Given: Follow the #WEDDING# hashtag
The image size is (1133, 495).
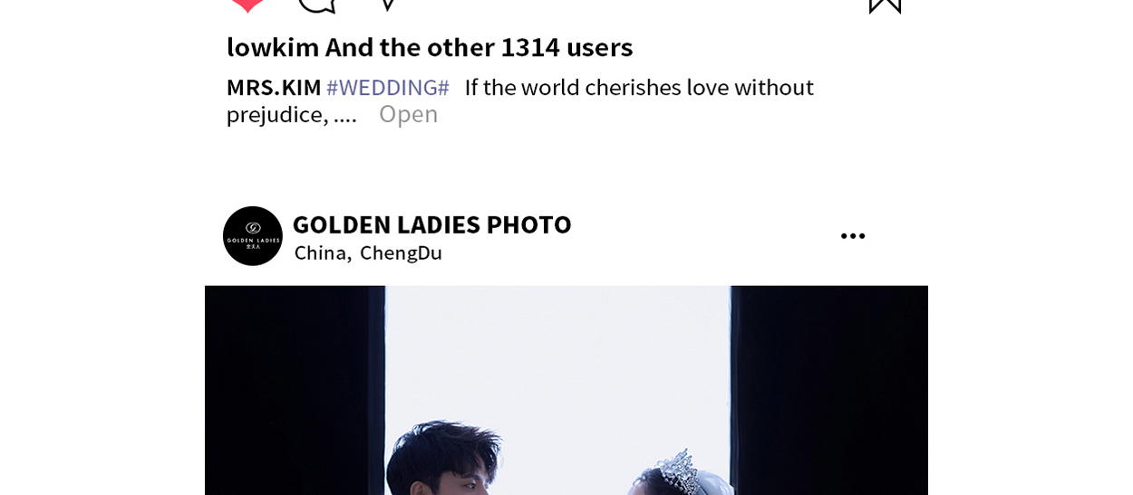Looking at the screenshot, I should point(388,88).
